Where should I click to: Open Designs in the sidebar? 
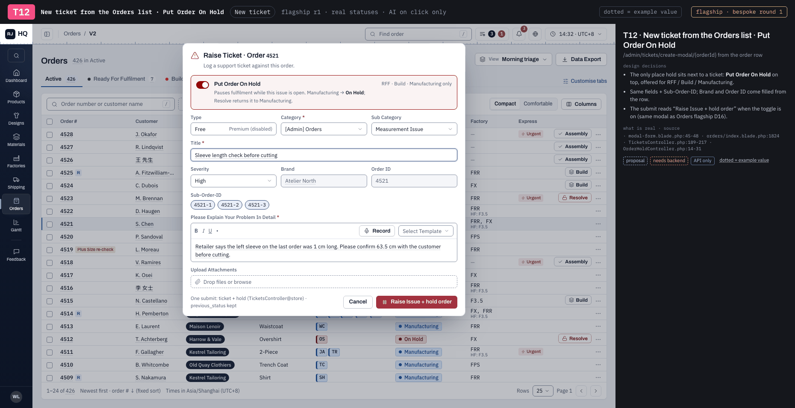tap(16, 119)
